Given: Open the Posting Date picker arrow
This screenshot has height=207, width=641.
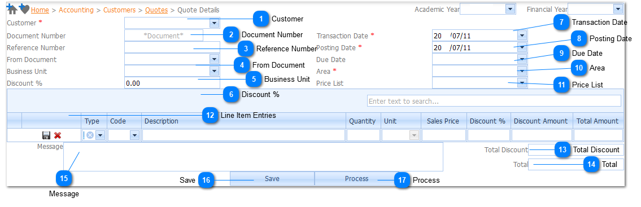Looking at the screenshot, I should tap(522, 47).
